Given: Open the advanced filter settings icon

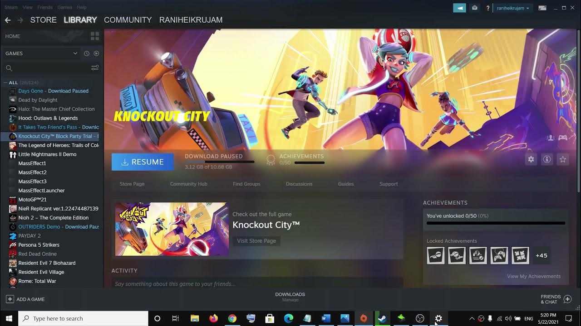Looking at the screenshot, I should [x=95, y=68].
